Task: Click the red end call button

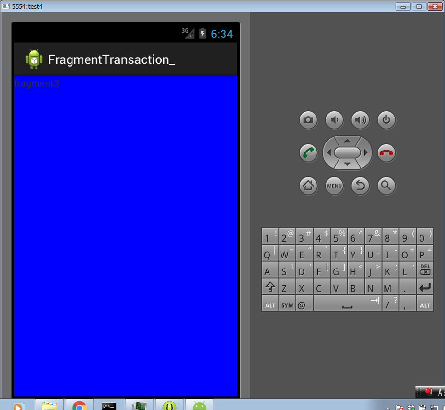Action: pyautogui.click(x=386, y=153)
